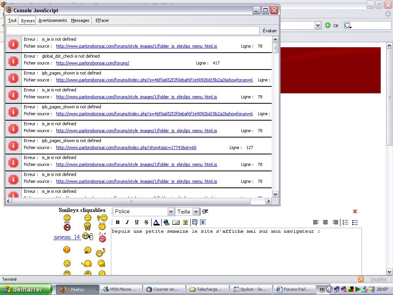Insert the praying smiley
Image resolution: width=393 pixels, height=295 pixels.
[x=88, y=226]
